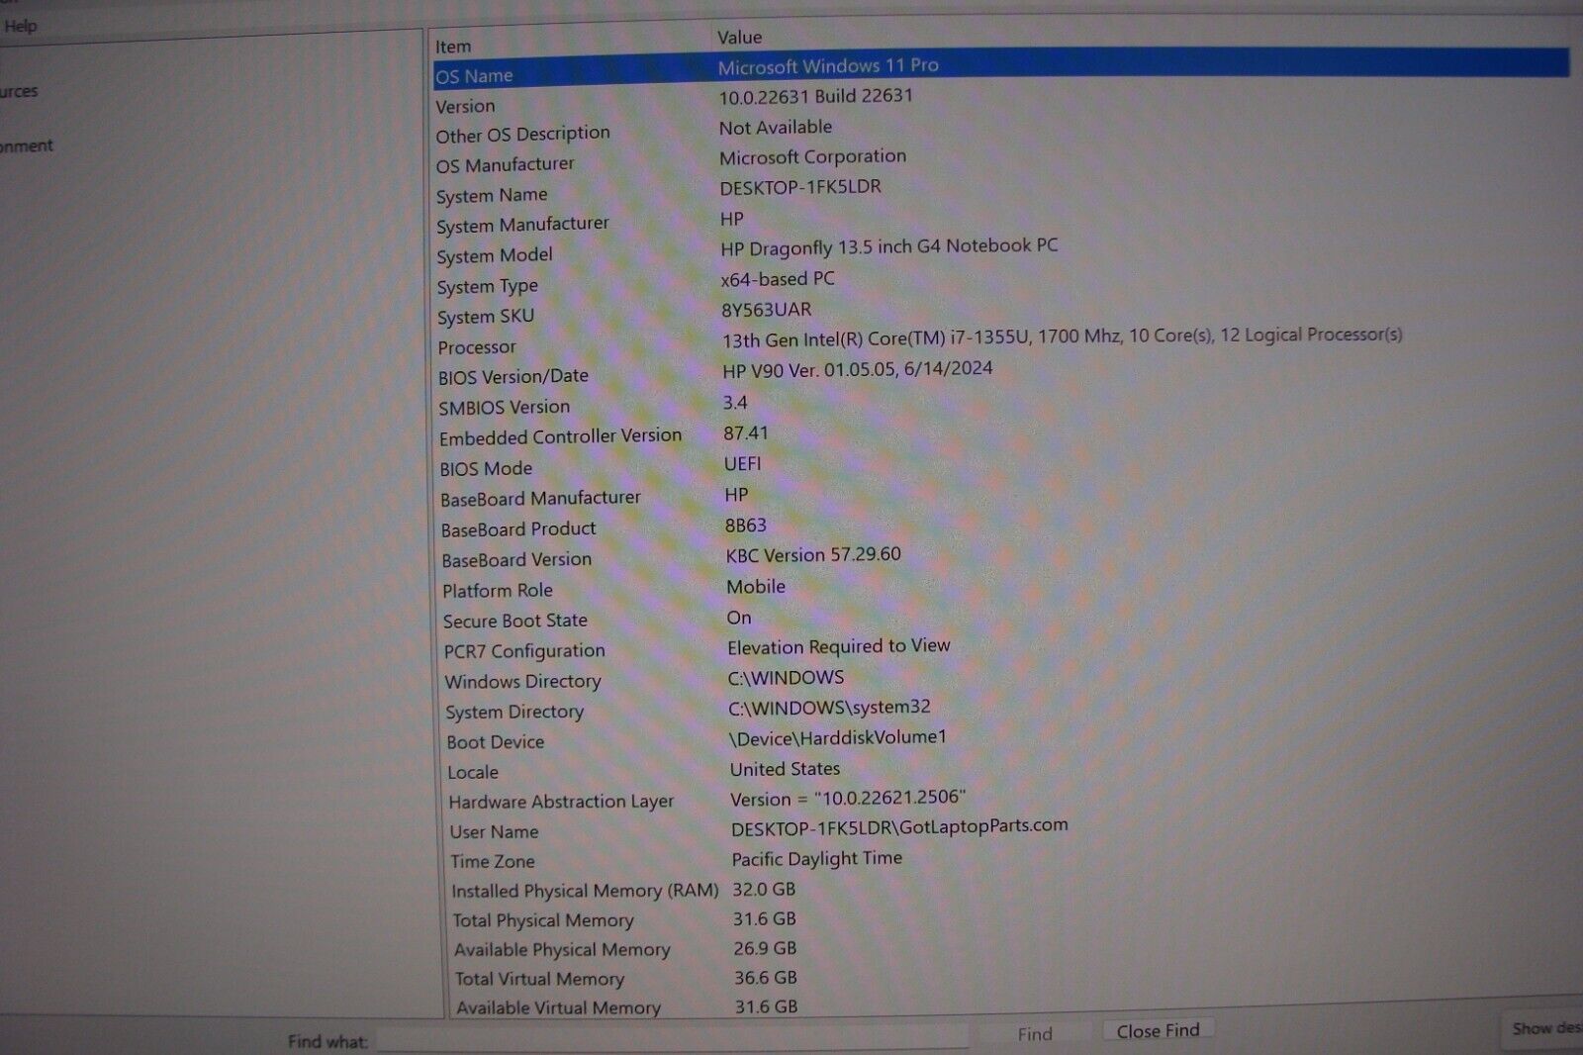Click the value HP Dragonfly 13.5 inch G4 Notebook PC
1583x1055 pixels.
pyautogui.click(x=888, y=246)
